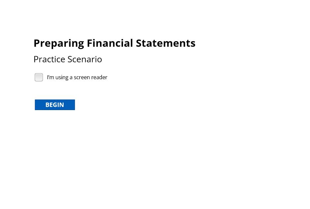Start the practice scenario with BEGIN

(x=55, y=105)
